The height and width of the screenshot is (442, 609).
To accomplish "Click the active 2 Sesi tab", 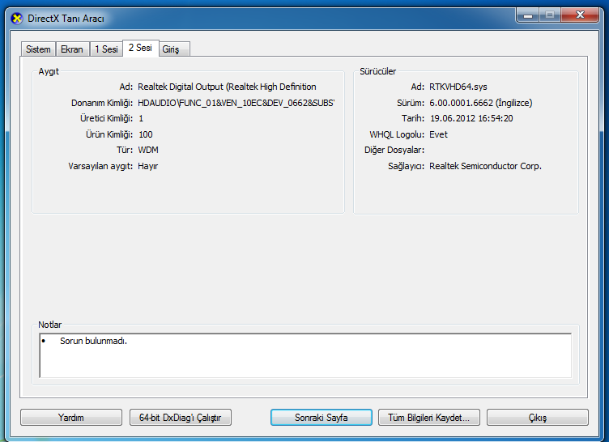I will 140,49.
